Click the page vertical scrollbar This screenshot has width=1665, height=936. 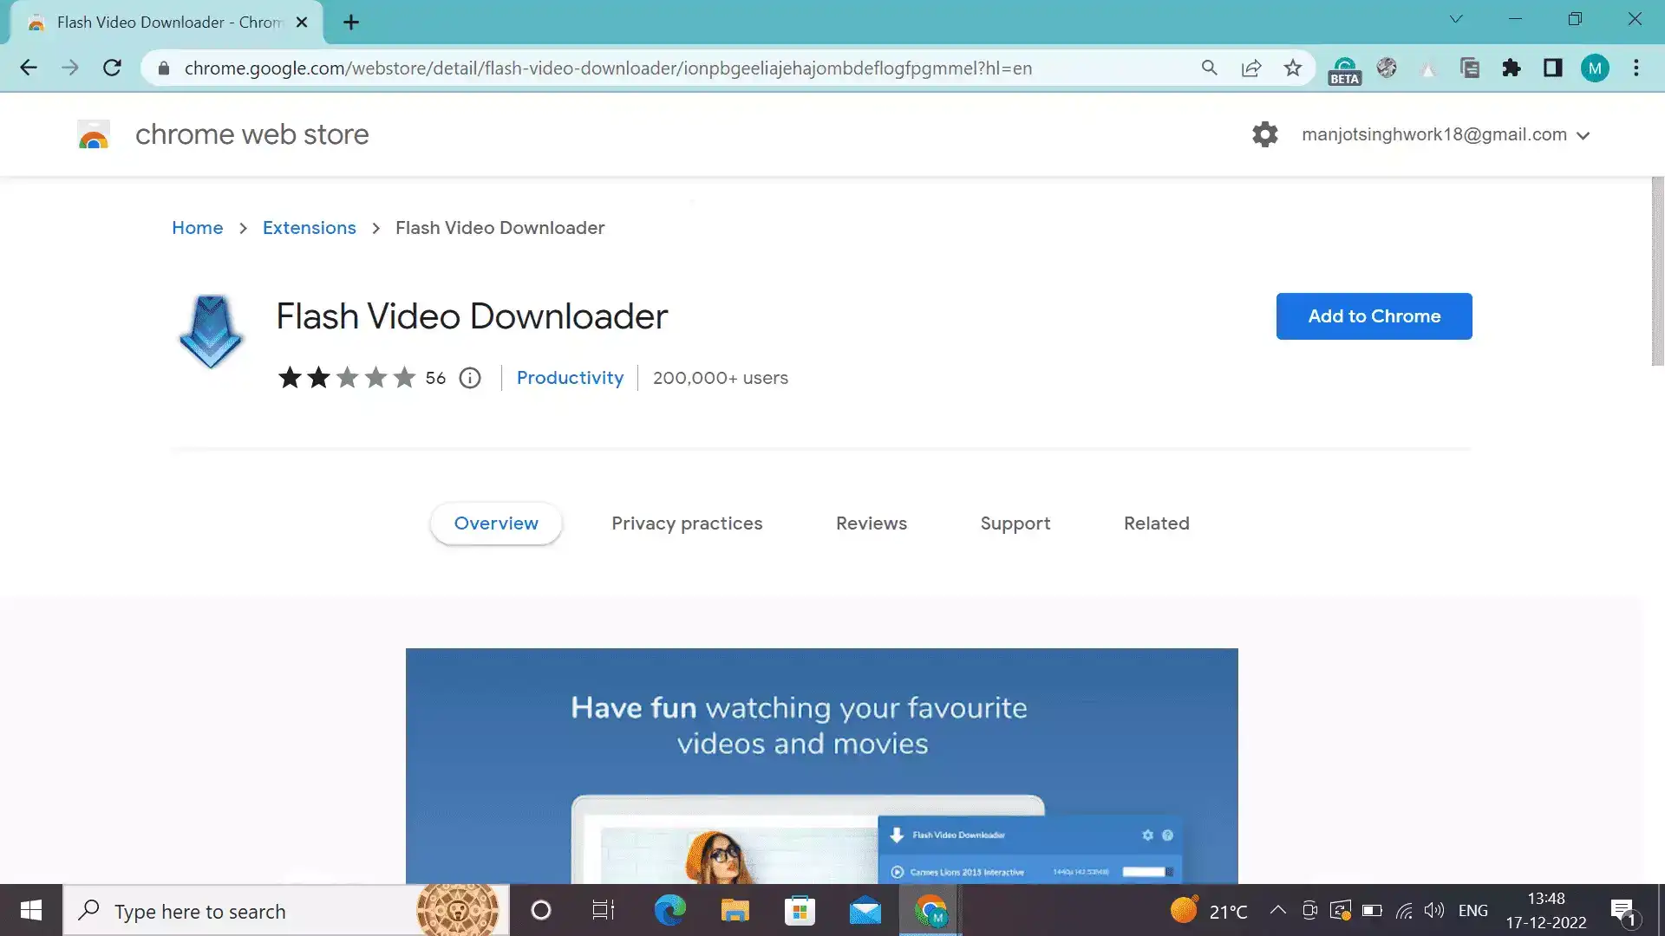(1657, 270)
